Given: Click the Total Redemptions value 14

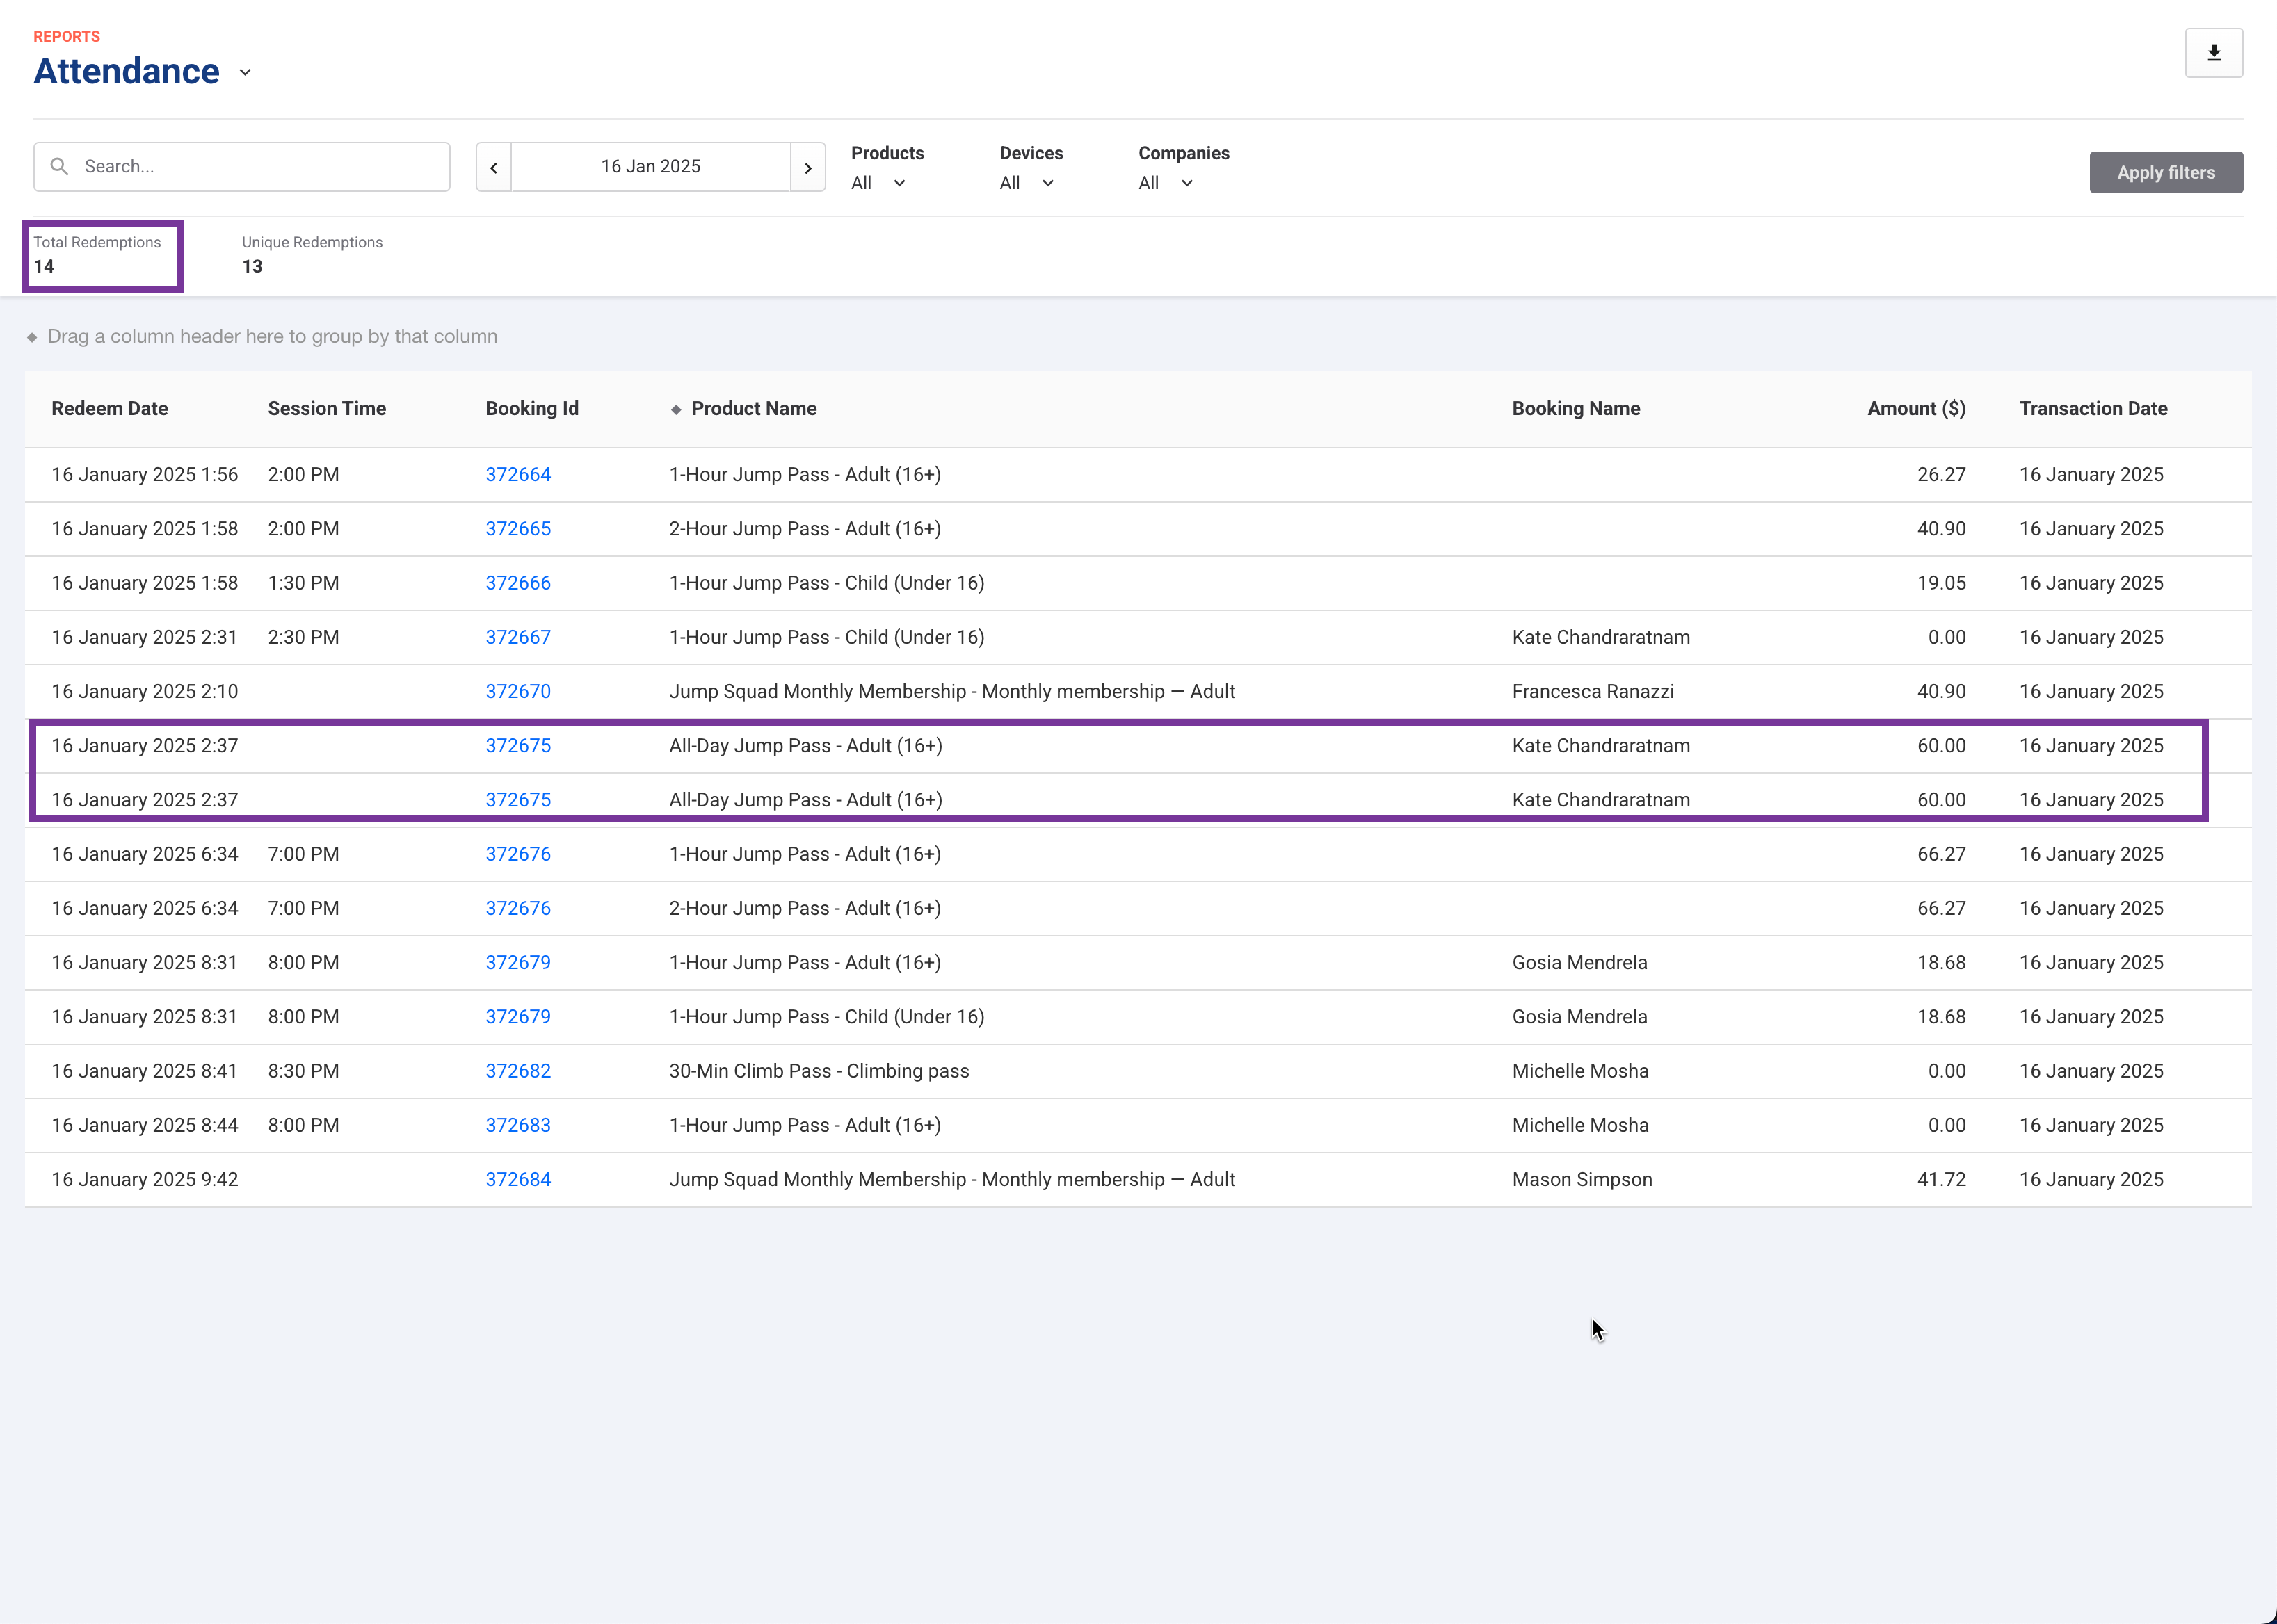Looking at the screenshot, I should pyautogui.click(x=44, y=266).
